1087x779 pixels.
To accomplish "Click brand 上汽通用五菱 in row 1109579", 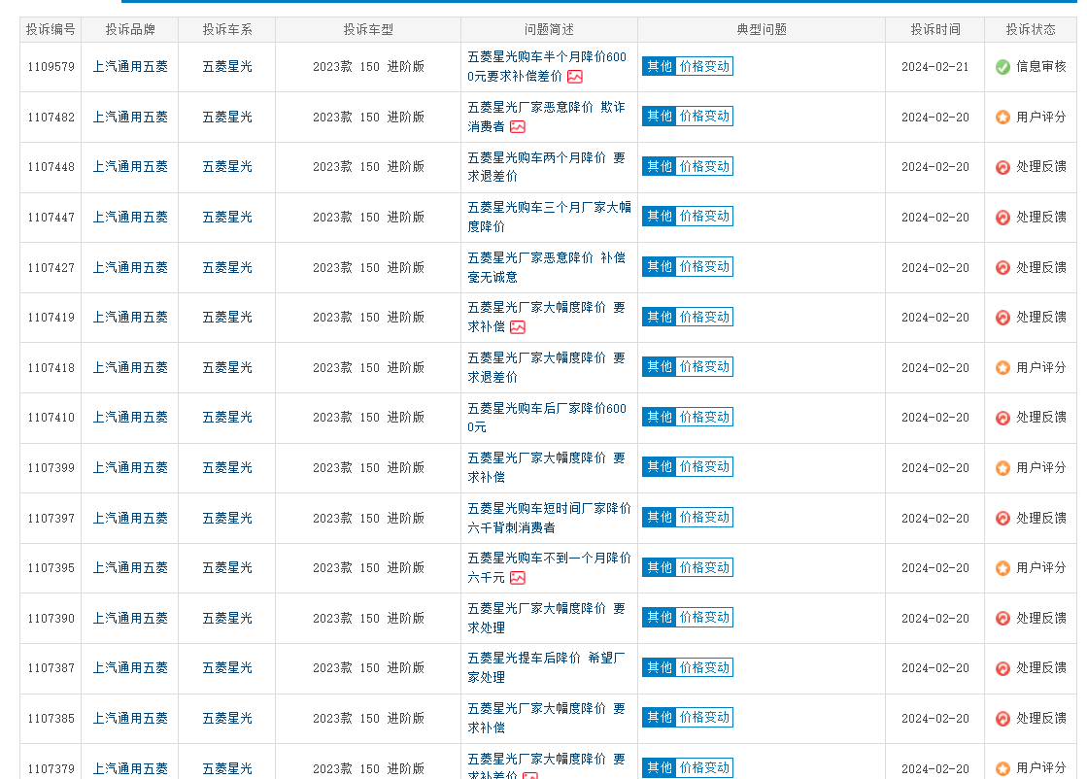I will [130, 66].
